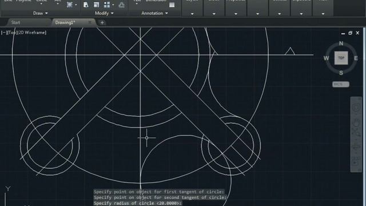Select the Orbit tool on navigation bar

pyautogui.click(x=356, y=147)
